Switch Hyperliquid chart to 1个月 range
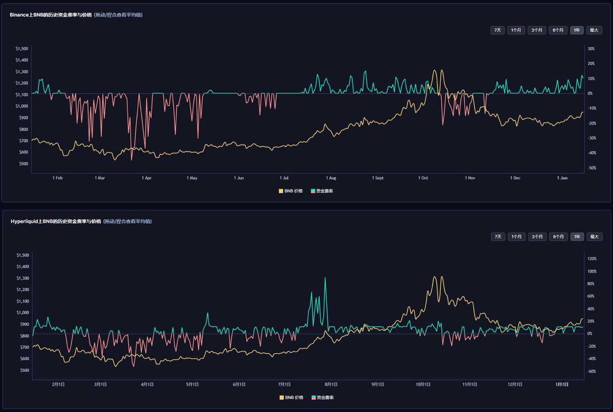613x412 pixels. pyautogui.click(x=516, y=237)
